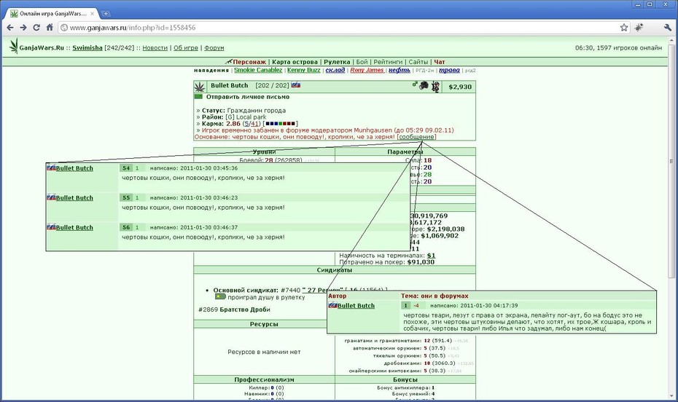Image resolution: width=678 pixels, height=402 pixels.
Task: Click Отправить личное письмо link
Action: pyautogui.click(x=248, y=97)
